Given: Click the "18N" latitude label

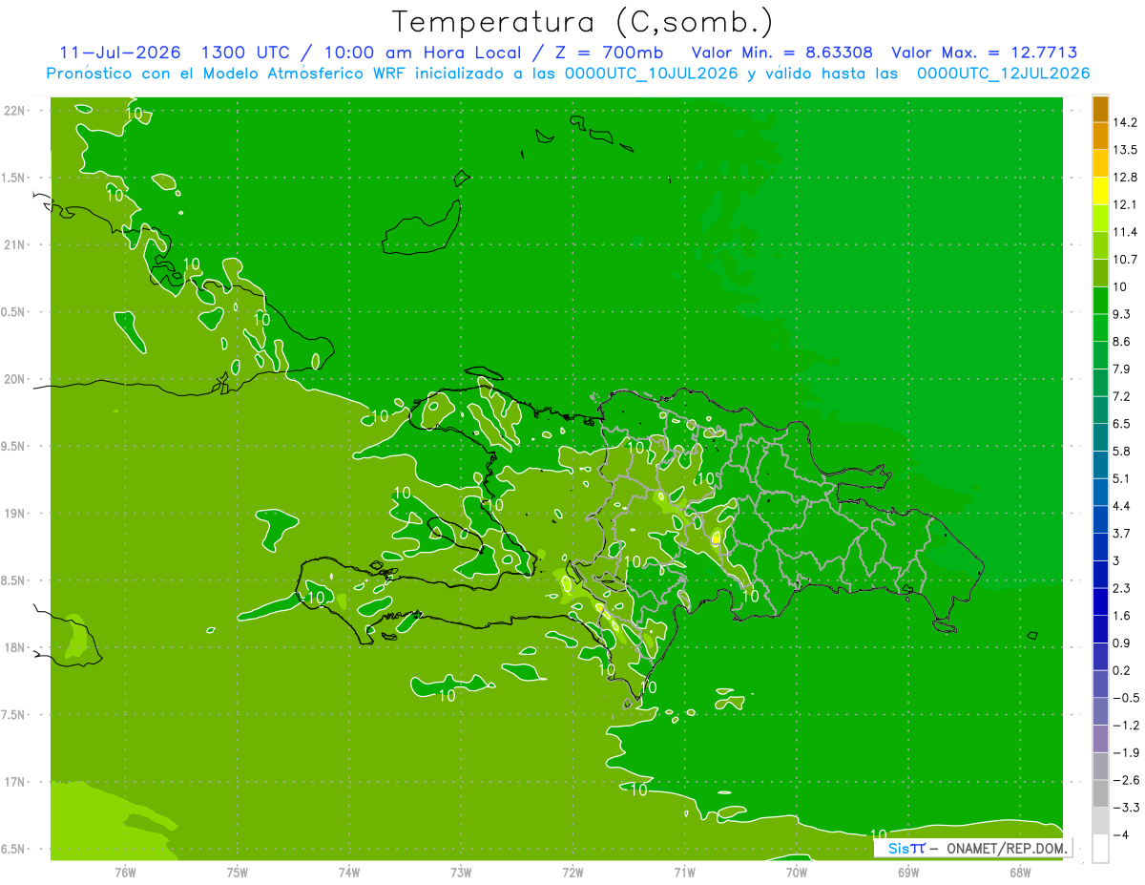Looking at the screenshot, I should (14, 647).
